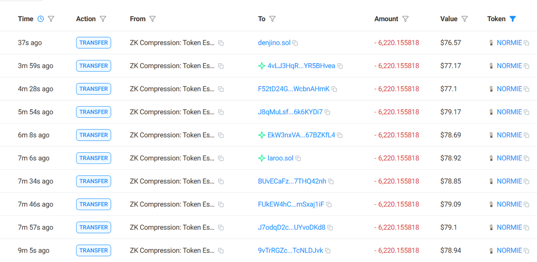Copy the 9vTrRGZc...TcNLDJvk address
This screenshot has height=262, width=537.
tap(328, 251)
